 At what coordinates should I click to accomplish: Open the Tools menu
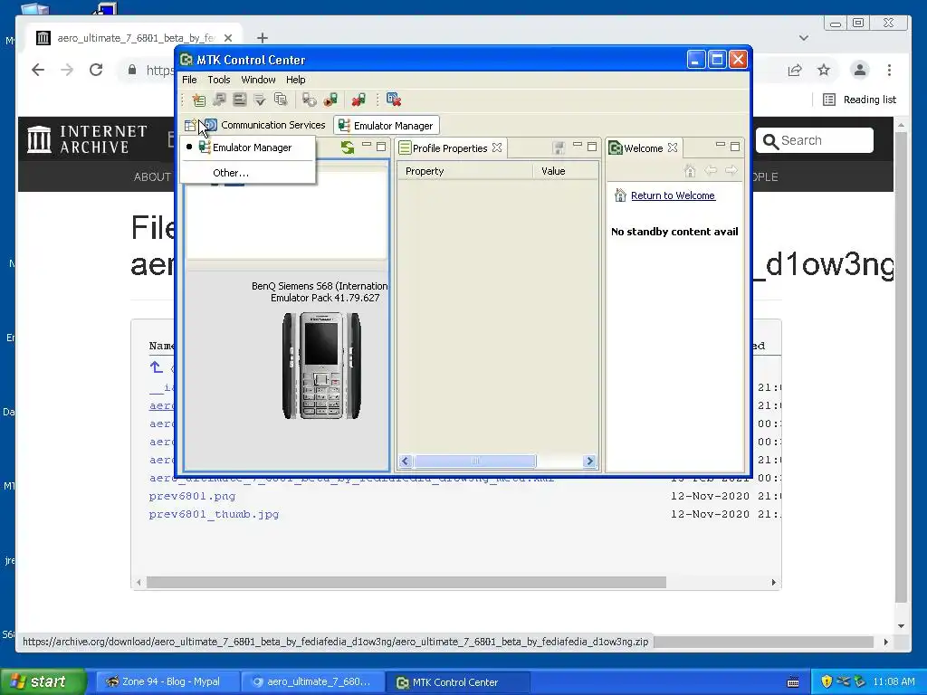click(x=219, y=80)
